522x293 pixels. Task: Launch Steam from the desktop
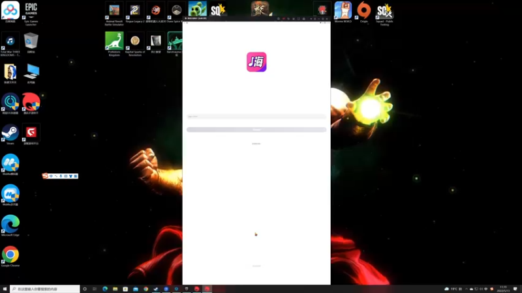pos(10,133)
